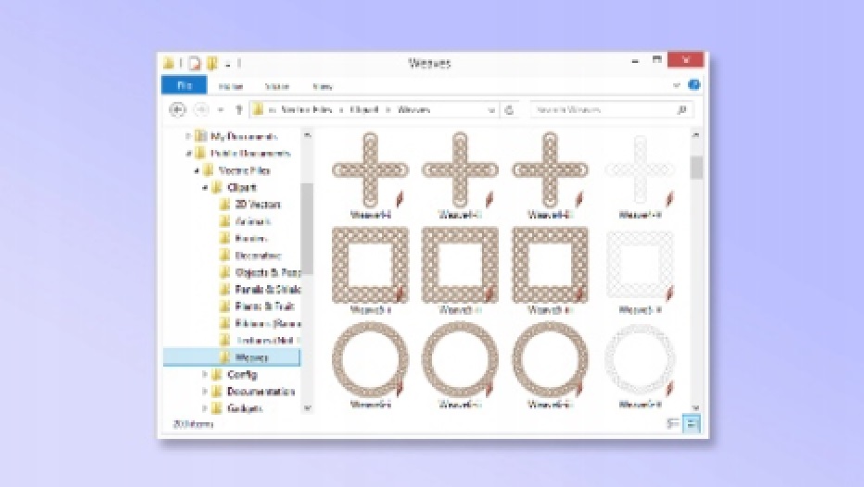
Task: Refresh the folder with the refresh button
Action: point(509,110)
